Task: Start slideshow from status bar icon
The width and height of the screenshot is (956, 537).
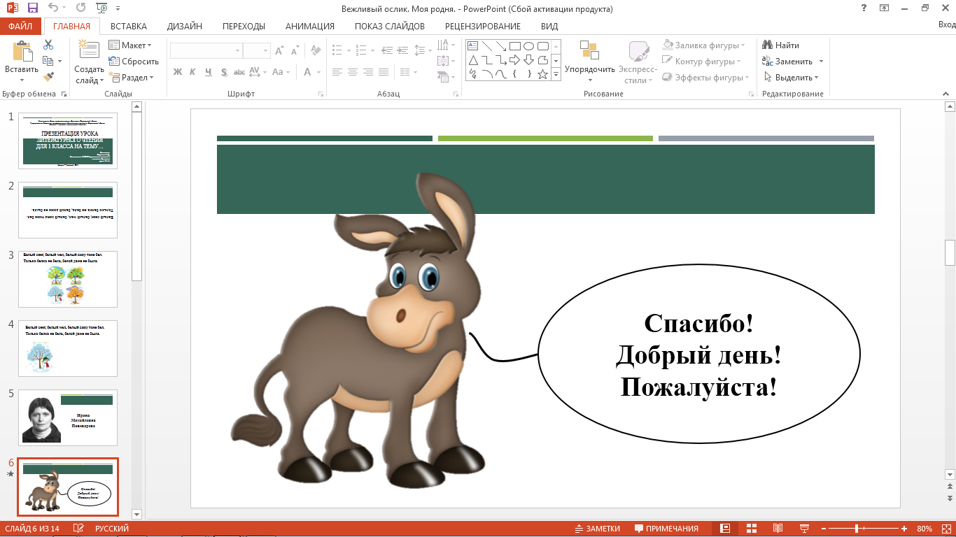Action: 804,529
